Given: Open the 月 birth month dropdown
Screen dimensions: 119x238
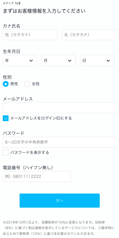Looking at the screenshot, I should click(58, 60).
